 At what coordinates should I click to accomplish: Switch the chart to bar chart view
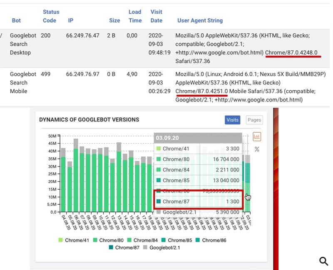pos(257,136)
